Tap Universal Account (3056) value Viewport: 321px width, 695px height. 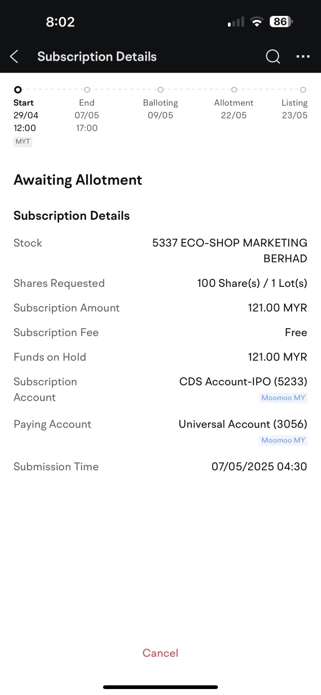243,424
